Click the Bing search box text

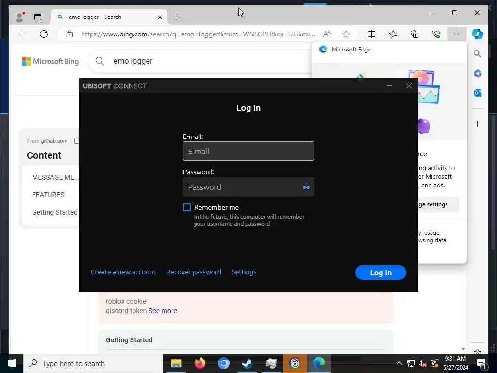133,61
